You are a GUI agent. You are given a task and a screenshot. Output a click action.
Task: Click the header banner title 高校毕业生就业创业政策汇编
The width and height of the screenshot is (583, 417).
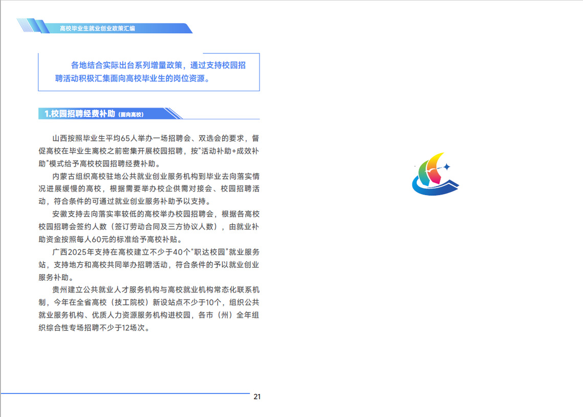coord(97,29)
